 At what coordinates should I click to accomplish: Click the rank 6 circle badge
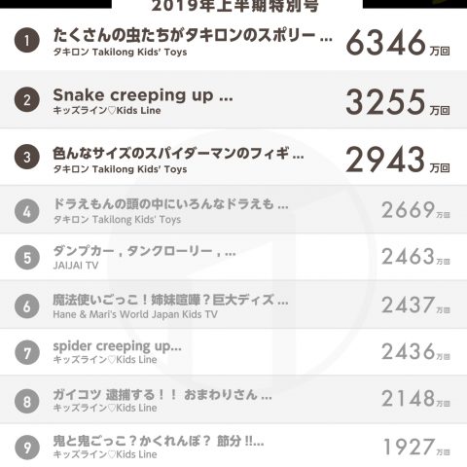[x=27, y=306]
